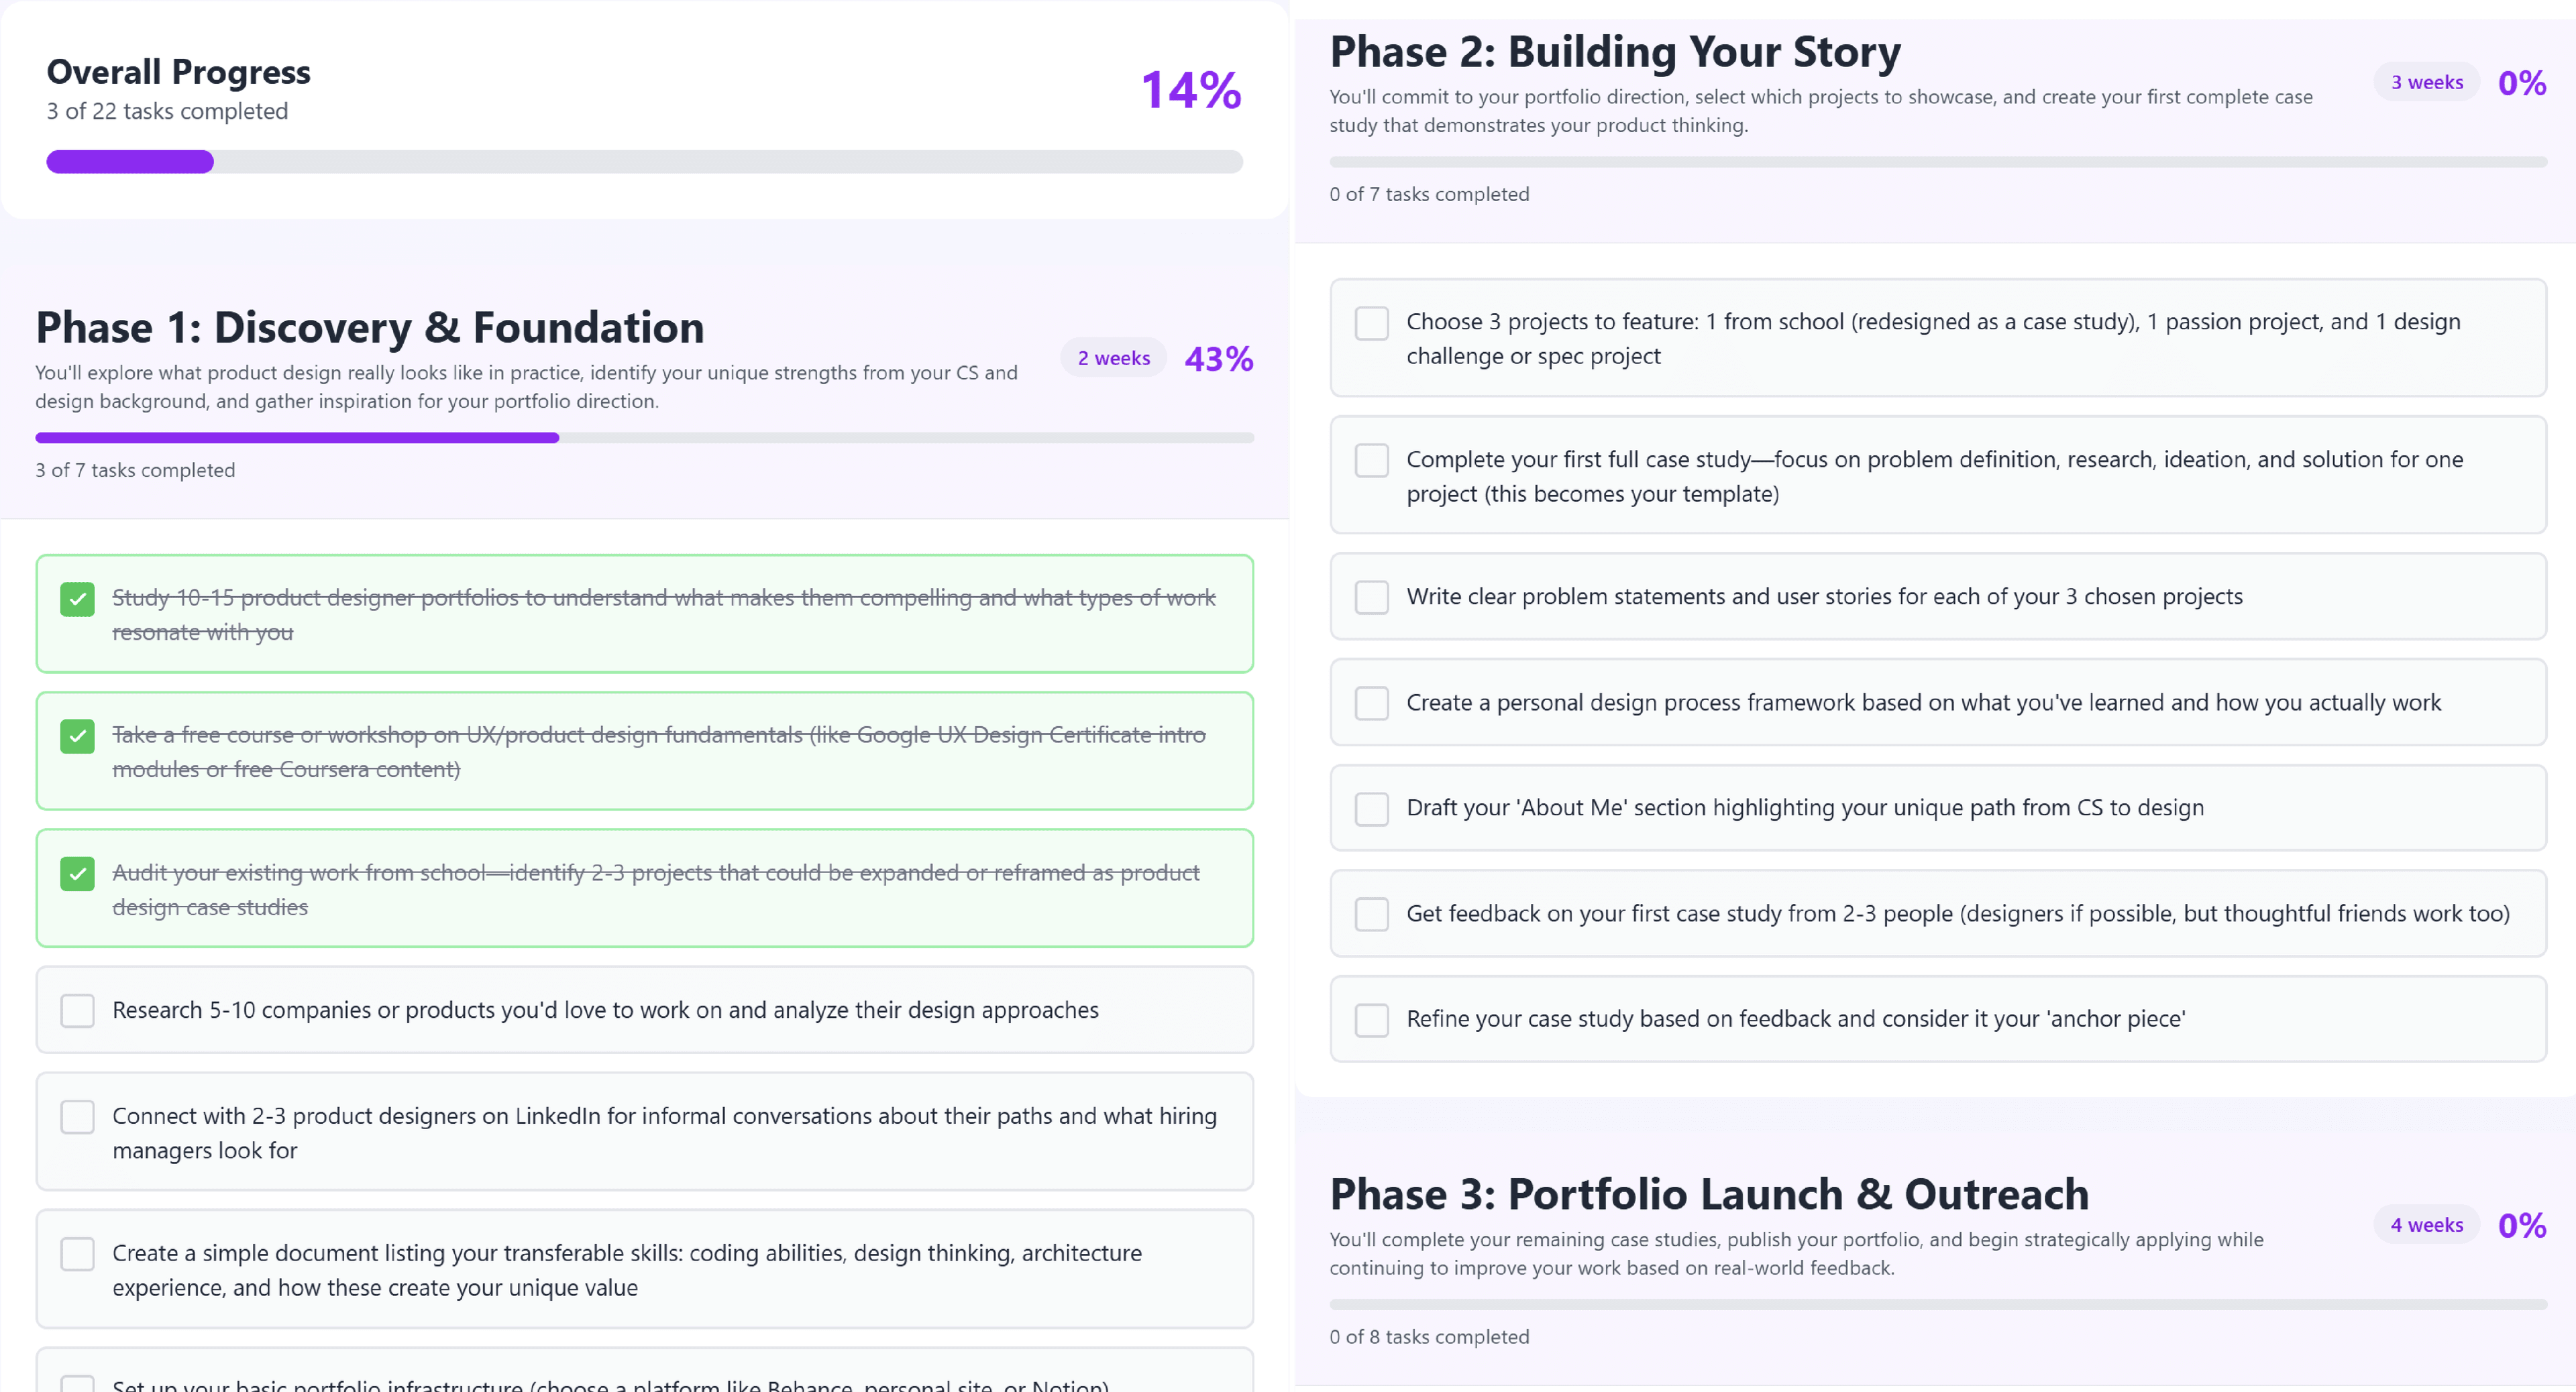Uncheck the 'Study 10-15 product designer portfolios' task
2576x1392 pixels.
(x=77, y=599)
